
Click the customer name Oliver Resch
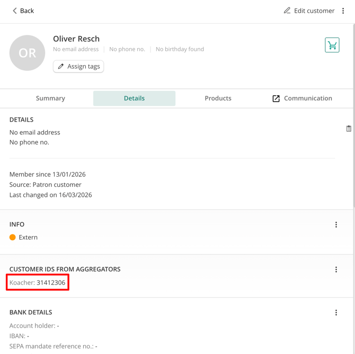click(x=76, y=39)
